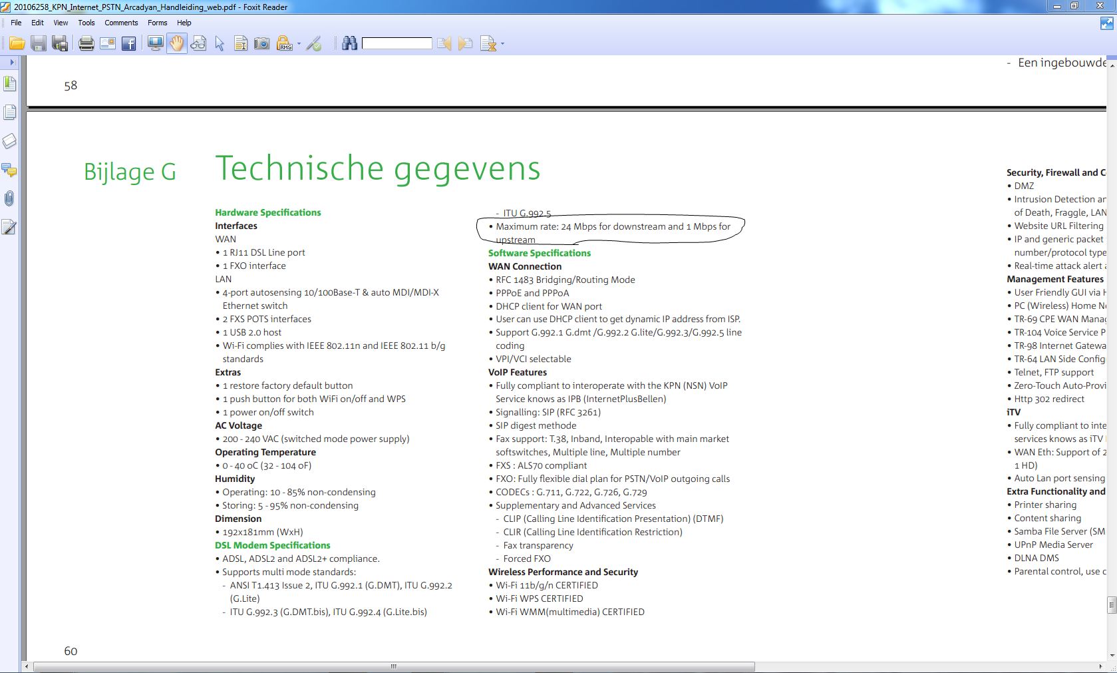This screenshot has width=1117, height=673.
Task: Click inside the search text field
Action: pos(397,44)
